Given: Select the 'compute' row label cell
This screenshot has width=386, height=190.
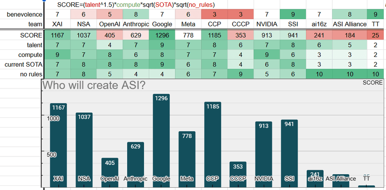Looking at the screenshot, I should click(x=22, y=55).
